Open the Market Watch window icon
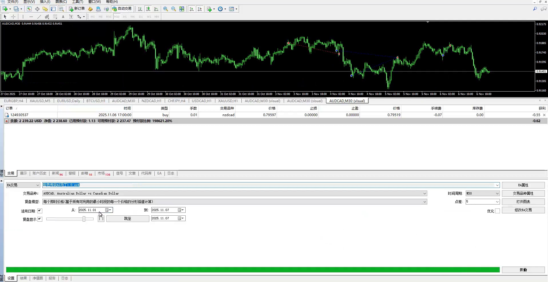 coord(29,9)
